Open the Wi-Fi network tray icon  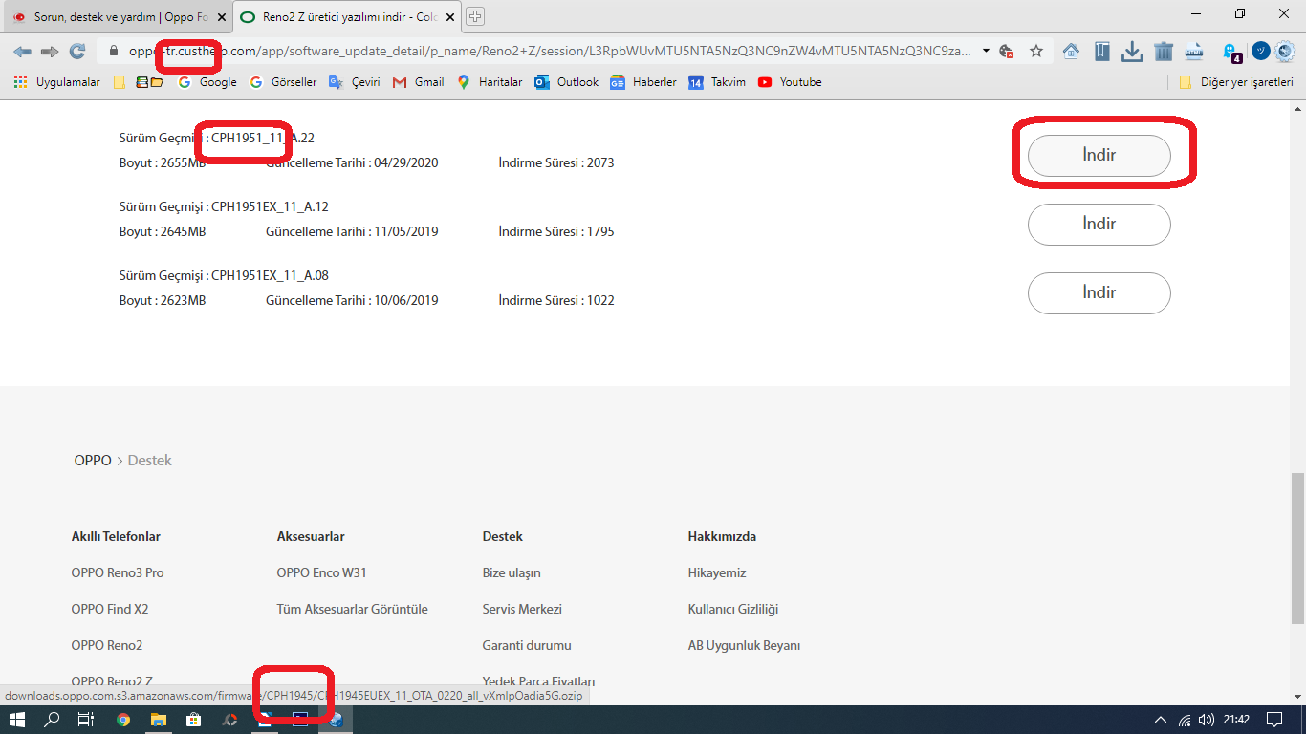click(x=1185, y=720)
